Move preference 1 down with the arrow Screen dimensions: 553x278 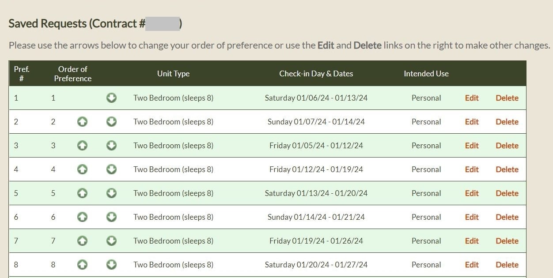pyautogui.click(x=111, y=98)
